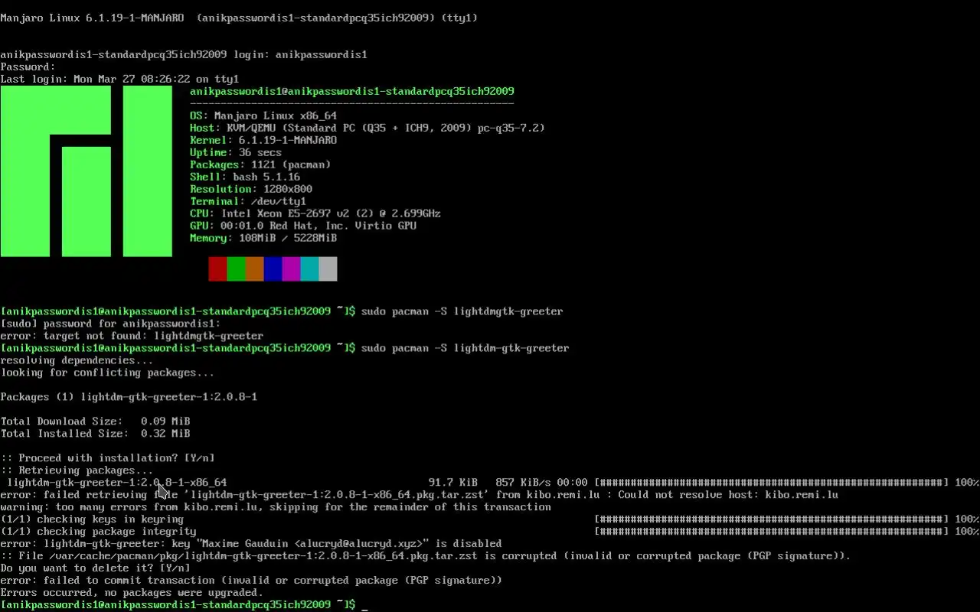Click the Memory: 108MiB / 5228MiB line
The height and width of the screenshot is (612, 980).
tap(263, 238)
